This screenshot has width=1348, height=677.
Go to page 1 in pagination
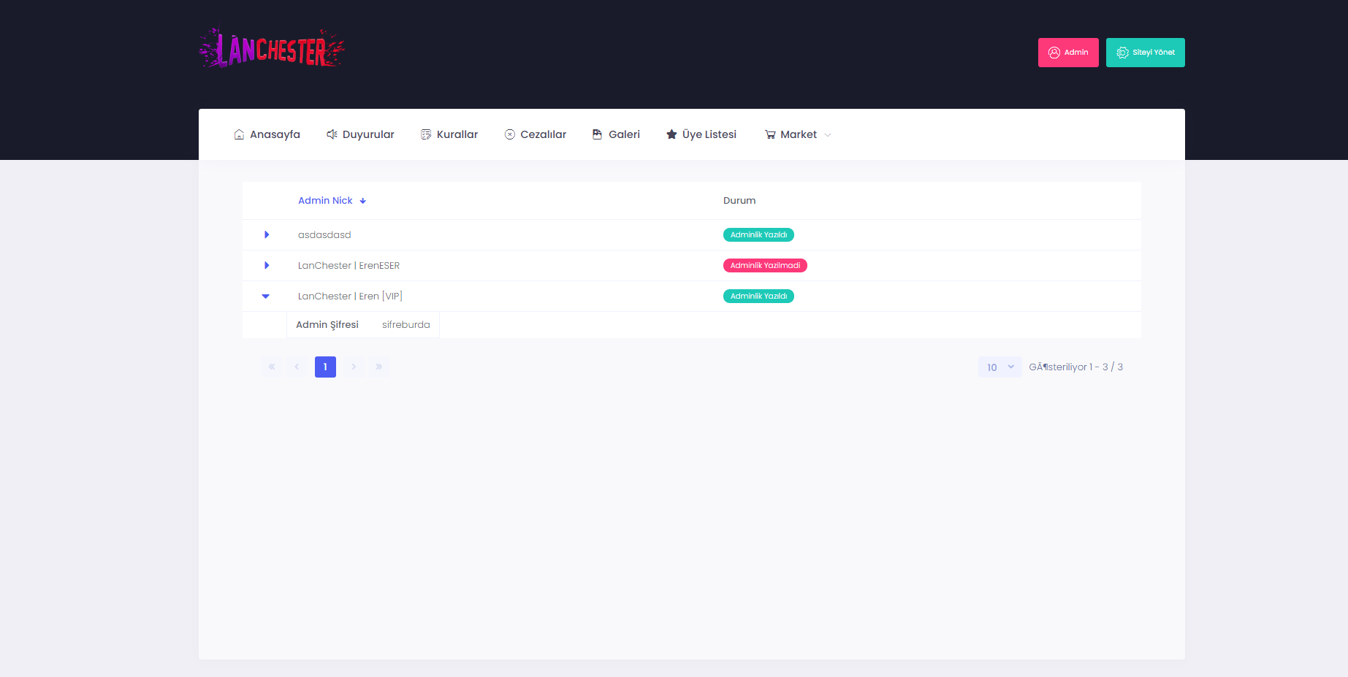pyautogui.click(x=325, y=367)
